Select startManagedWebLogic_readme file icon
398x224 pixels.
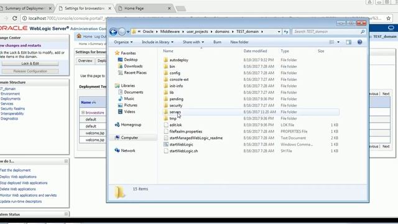pos(166,138)
